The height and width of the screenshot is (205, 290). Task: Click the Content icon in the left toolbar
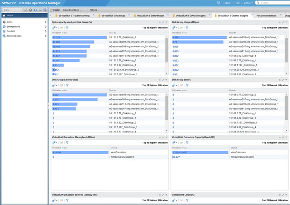[x=40, y=10]
